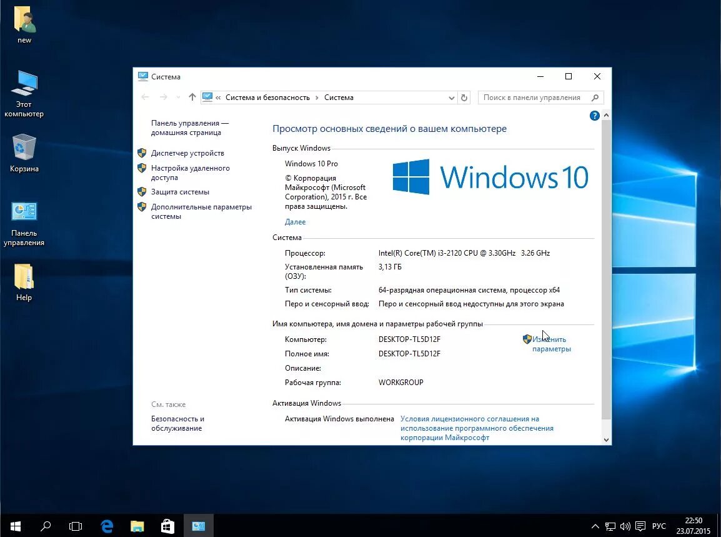Select the DESKTOP-TL5D12F computer name

point(409,339)
